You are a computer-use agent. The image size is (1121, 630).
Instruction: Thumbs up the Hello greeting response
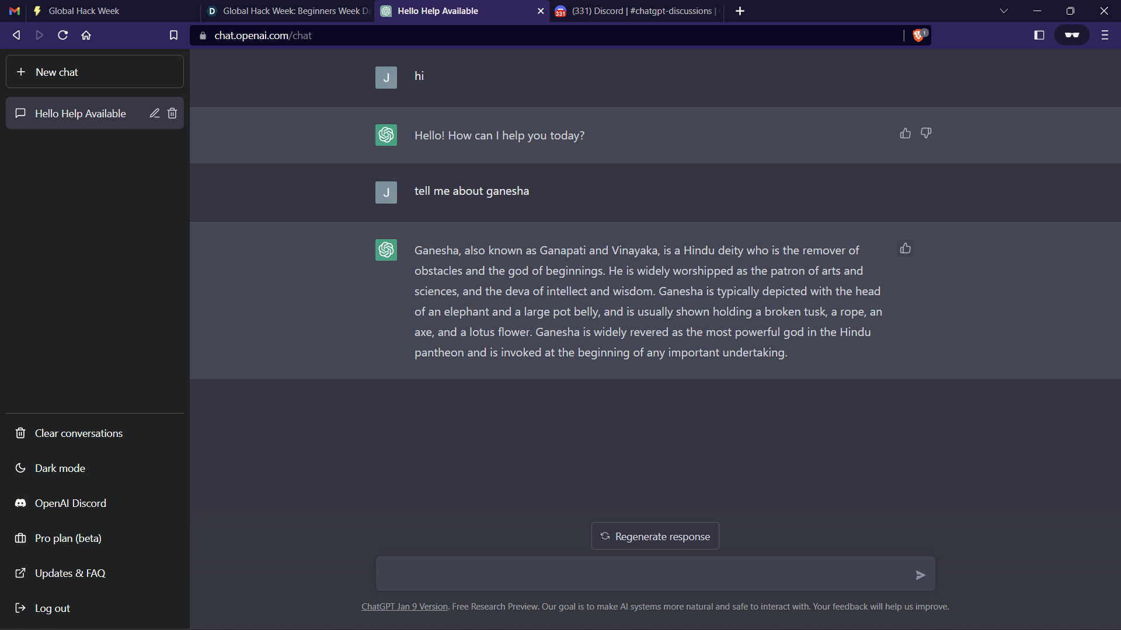coord(905,134)
